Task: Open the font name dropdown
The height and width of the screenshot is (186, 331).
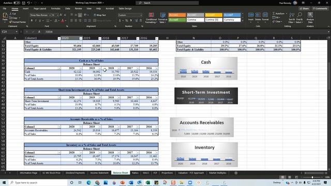Action: (50, 15)
